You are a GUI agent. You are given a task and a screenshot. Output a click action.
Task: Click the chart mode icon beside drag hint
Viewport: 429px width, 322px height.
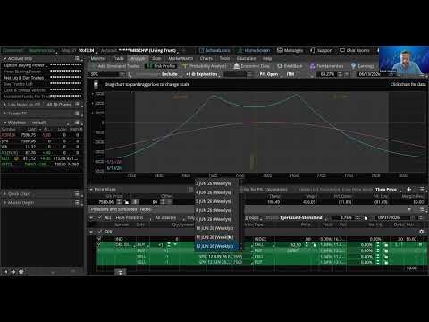(96, 85)
